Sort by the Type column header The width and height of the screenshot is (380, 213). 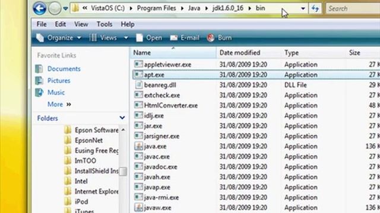tap(313, 53)
